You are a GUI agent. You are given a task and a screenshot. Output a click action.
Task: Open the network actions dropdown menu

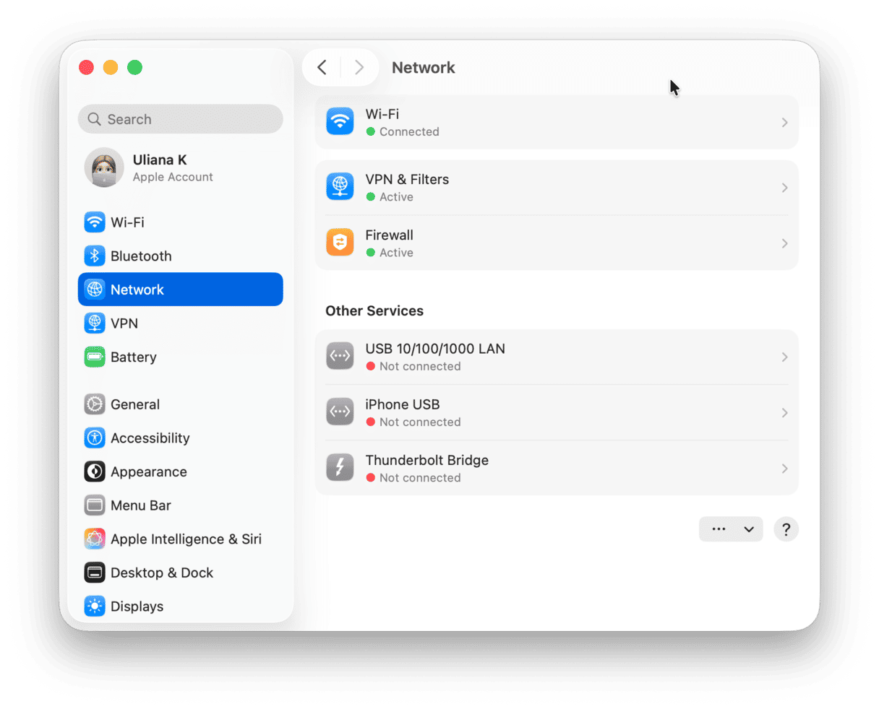(x=731, y=529)
